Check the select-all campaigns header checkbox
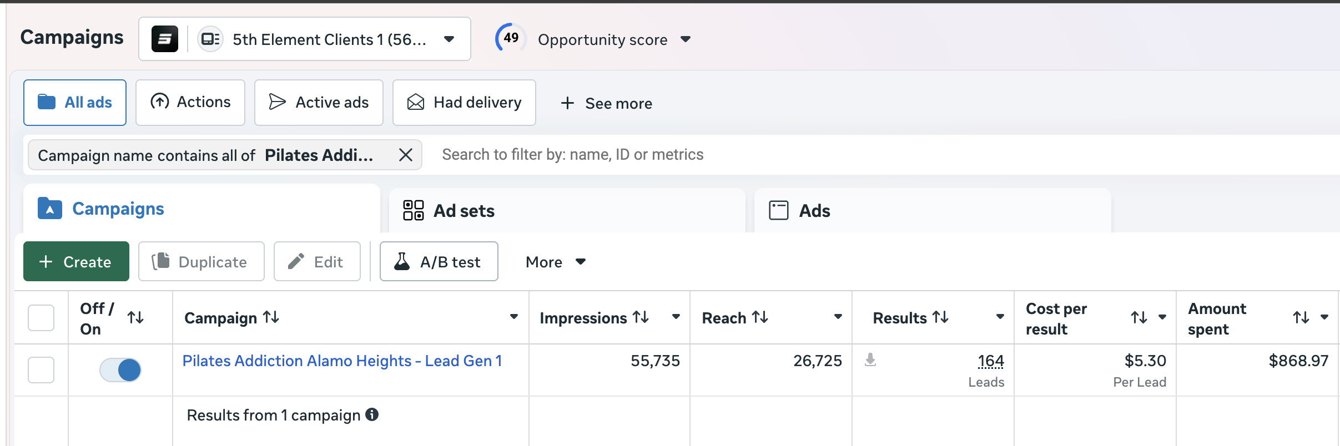This screenshot has height=446, width=1340. tap(41, 318)
